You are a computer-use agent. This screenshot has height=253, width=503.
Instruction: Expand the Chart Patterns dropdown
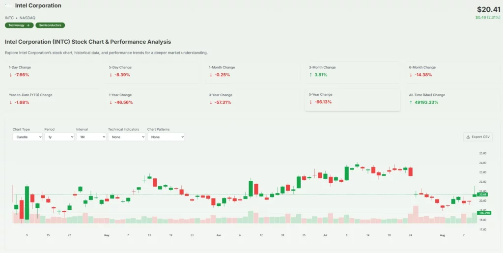[166, 137]
